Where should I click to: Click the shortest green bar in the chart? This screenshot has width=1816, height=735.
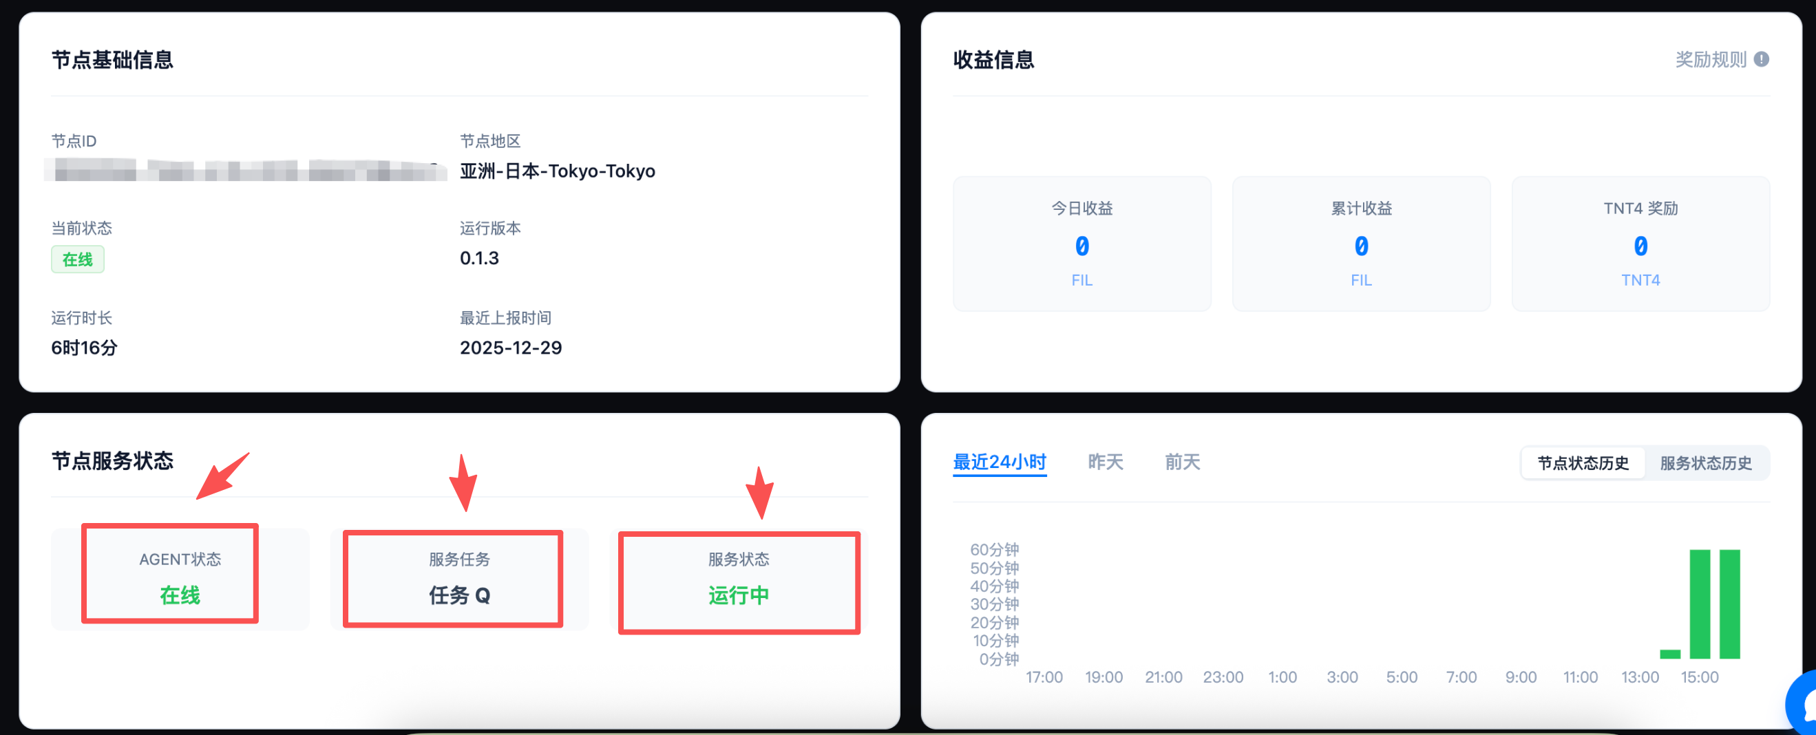(x=1670, y=654)
